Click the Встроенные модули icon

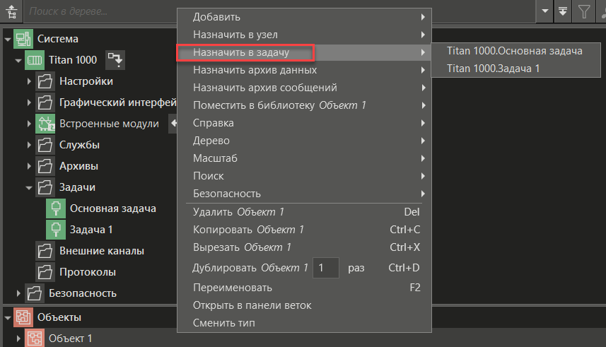click(x=45, y=124)
